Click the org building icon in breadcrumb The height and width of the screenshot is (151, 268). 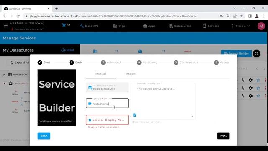pyautogui.click(x=95, y=51)
